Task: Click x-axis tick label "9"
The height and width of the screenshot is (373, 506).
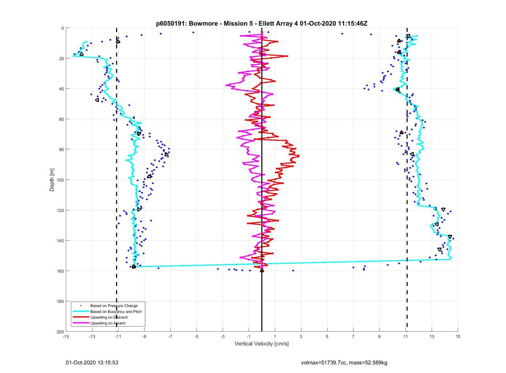Action: (379, 337)
